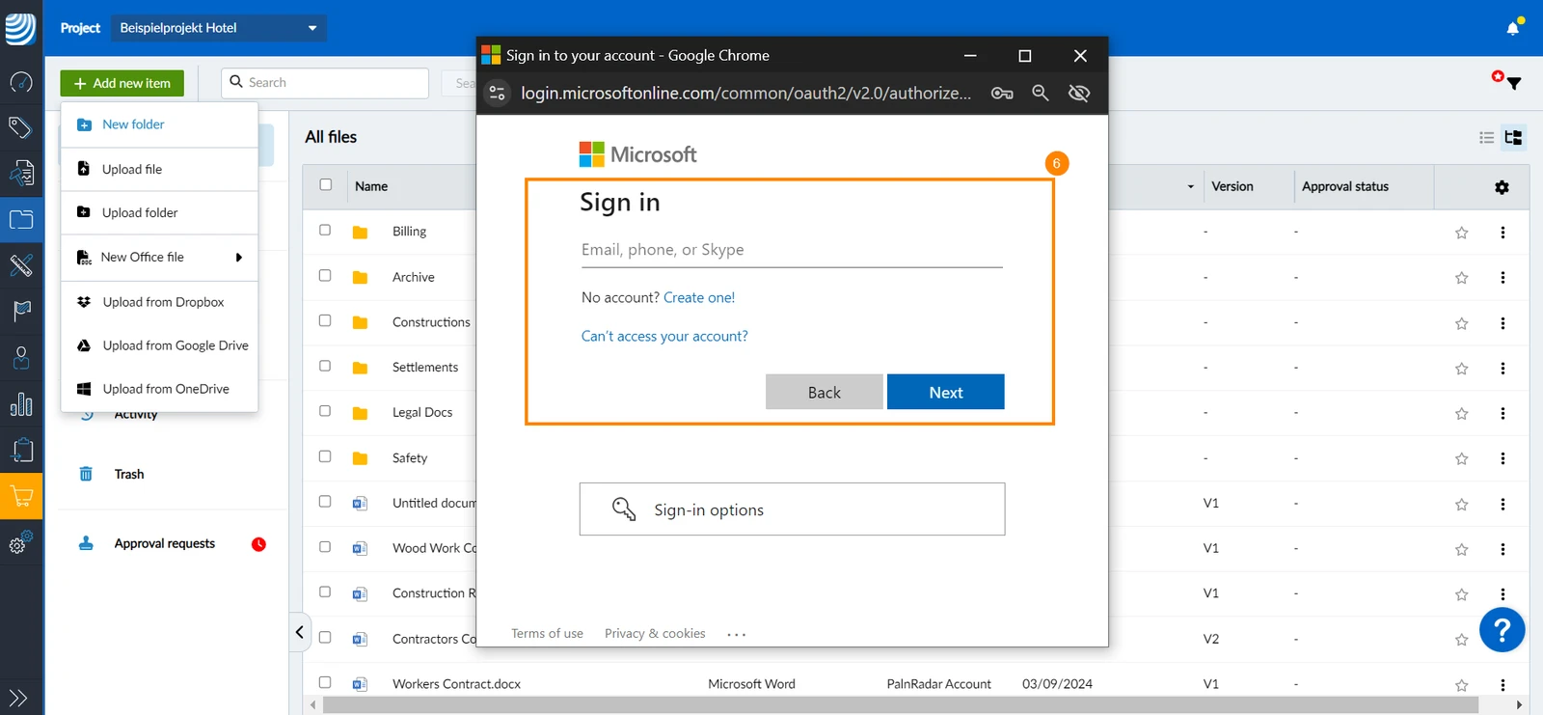Click the Create one! link

click(699, 297)
